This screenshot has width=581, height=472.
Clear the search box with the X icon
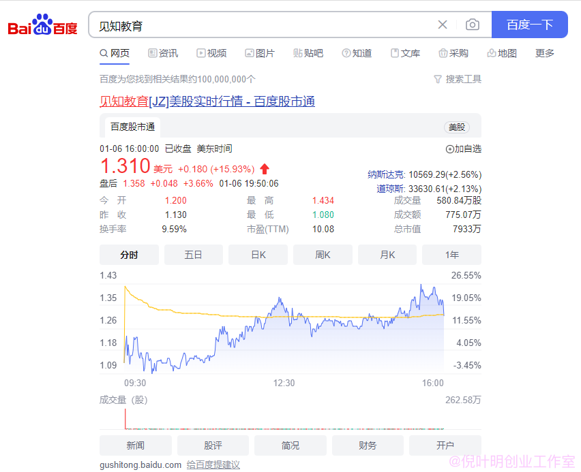coord(443,25)
